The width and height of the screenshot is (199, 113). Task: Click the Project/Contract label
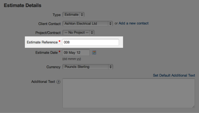pyautogui.click(x=48, y=33)
